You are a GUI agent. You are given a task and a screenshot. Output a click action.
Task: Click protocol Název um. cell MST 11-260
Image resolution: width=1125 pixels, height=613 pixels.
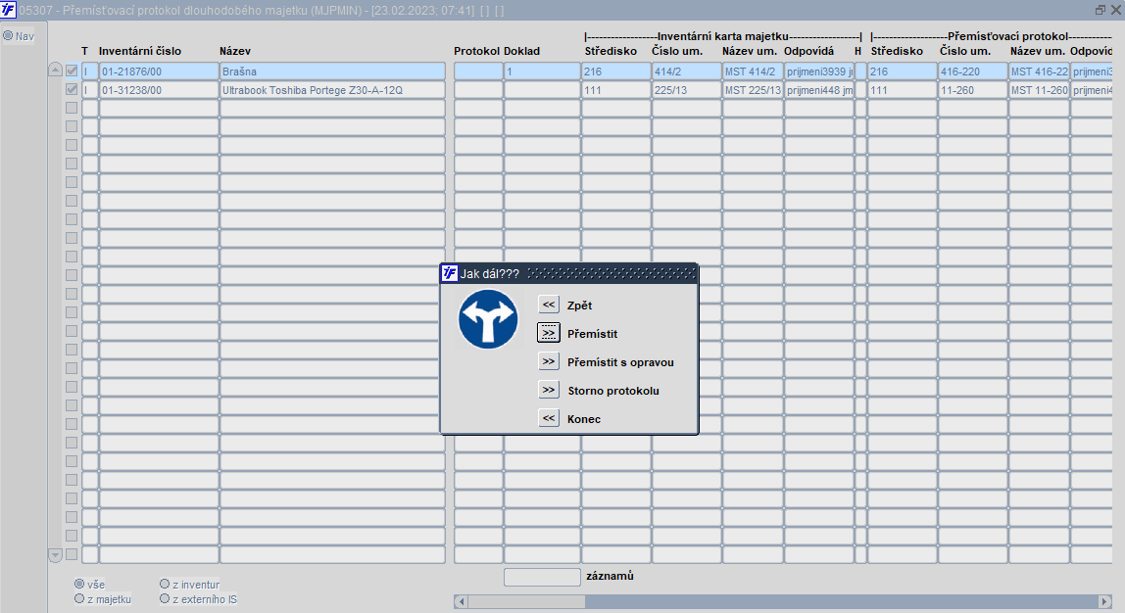(x=1039, y=90)
